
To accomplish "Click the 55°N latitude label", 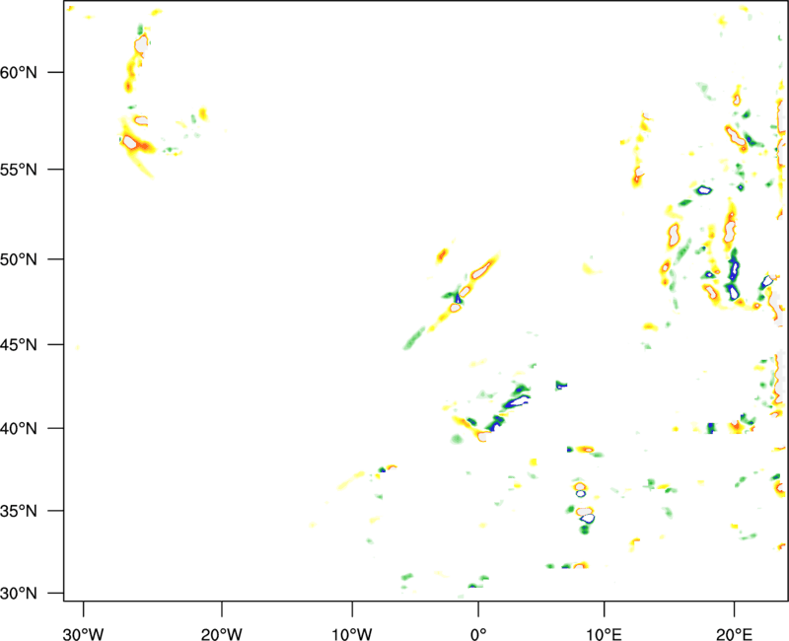I will point(19,170).
